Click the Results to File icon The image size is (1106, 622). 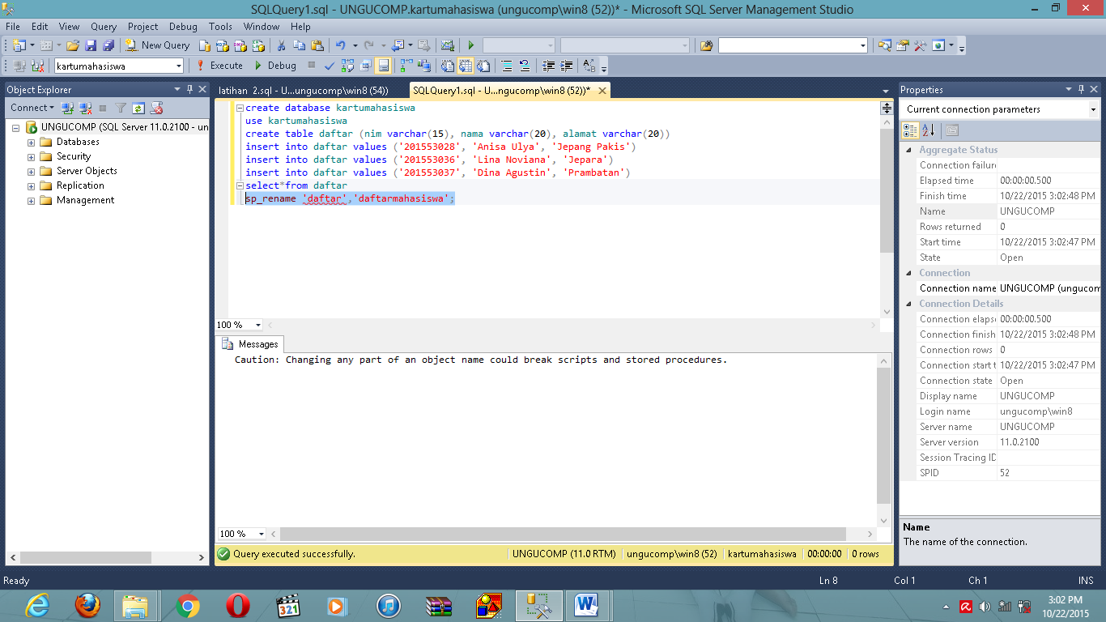(x=483, y=65)
